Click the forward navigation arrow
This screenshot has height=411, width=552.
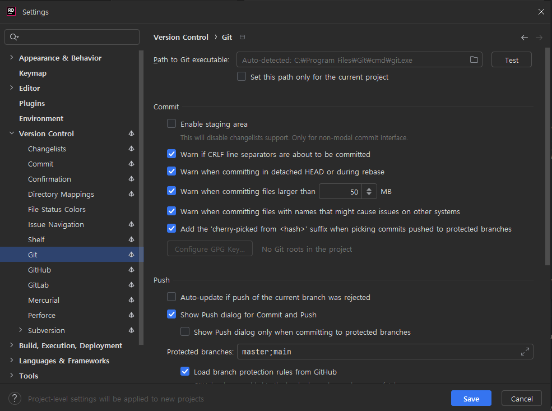point(537,38)
